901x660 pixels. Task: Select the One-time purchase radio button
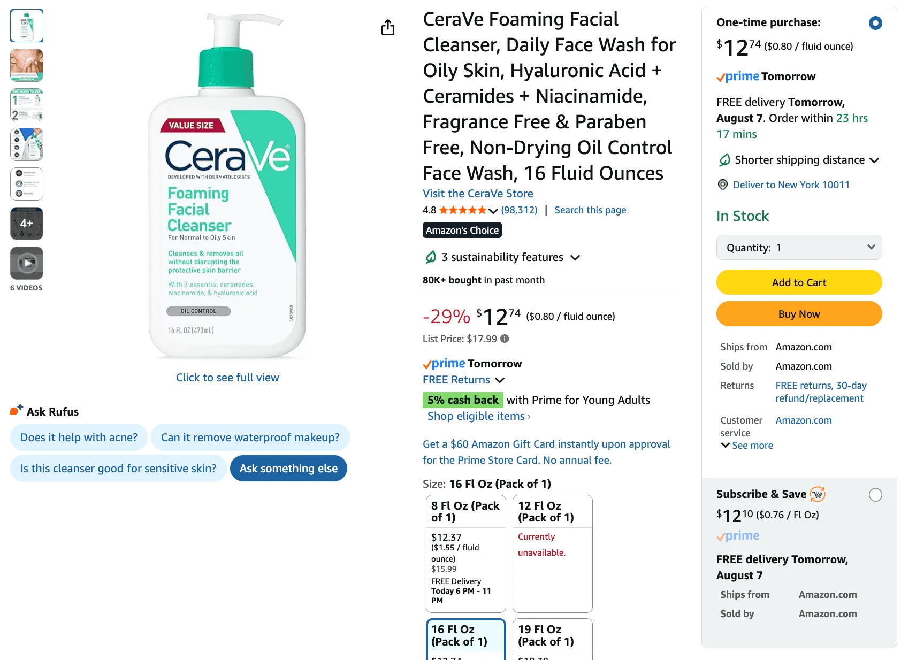click(875, 23)
